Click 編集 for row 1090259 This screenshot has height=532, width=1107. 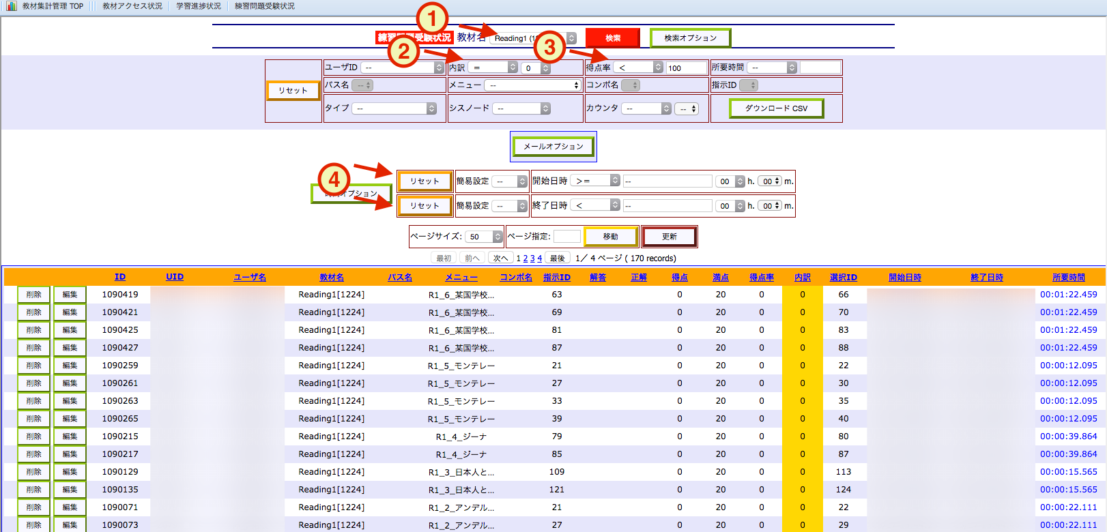point(70,366)
